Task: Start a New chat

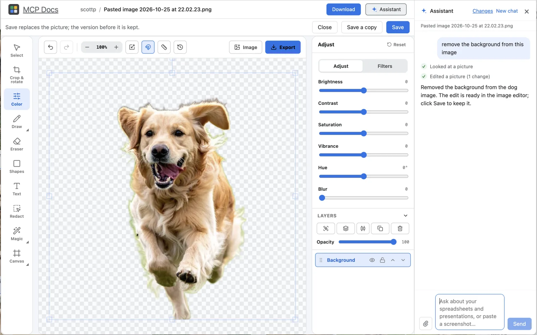Action: click(507, 11)
